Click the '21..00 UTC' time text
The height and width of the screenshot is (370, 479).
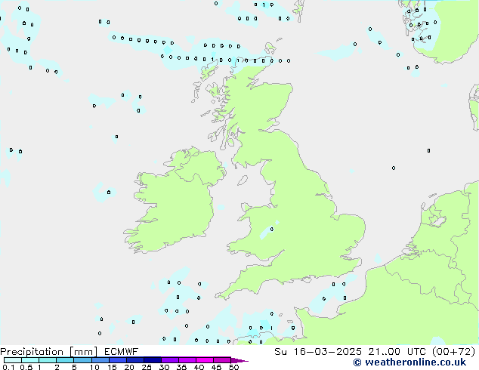[397, 352]
